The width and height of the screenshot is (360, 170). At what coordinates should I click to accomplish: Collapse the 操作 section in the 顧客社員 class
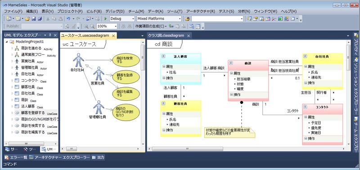click(164, 130)
